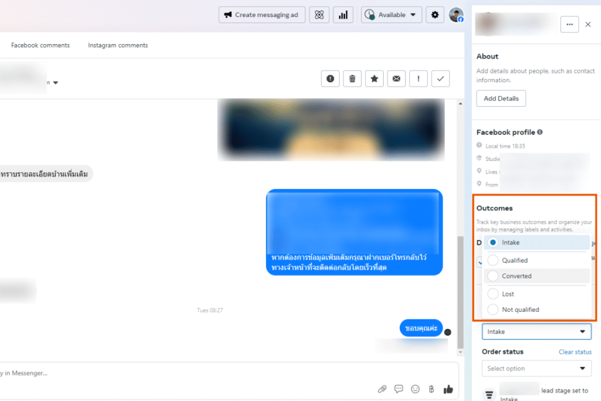Expand the Order status Select option dropdown
The image size is (601, 401).
(x=536, y=369)
